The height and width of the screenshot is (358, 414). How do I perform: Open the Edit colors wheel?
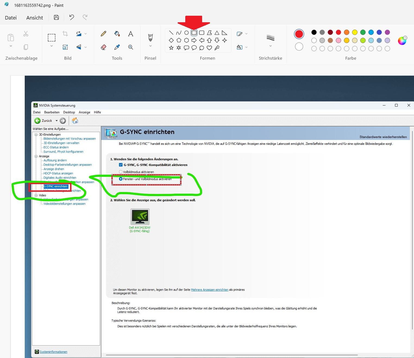click(x=402, y=40)
